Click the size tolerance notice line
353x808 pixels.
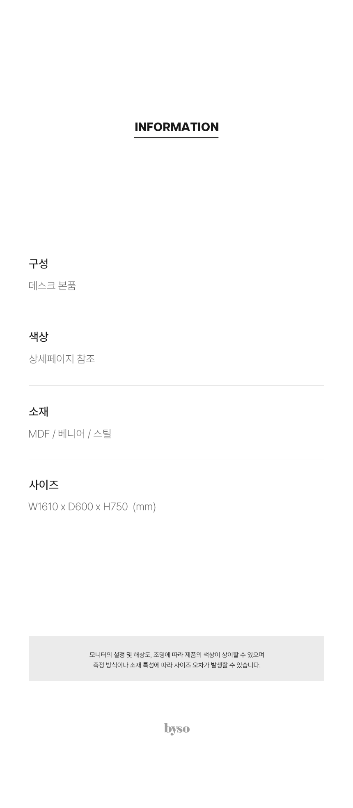point(176,665)
